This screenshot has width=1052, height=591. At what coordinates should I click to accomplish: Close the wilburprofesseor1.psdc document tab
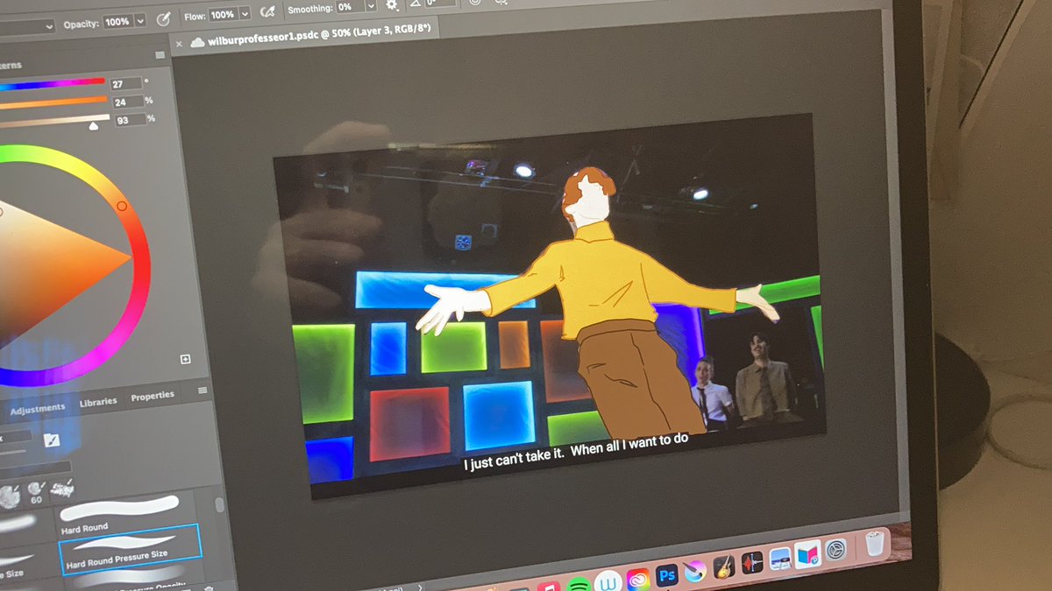(180, 44)
